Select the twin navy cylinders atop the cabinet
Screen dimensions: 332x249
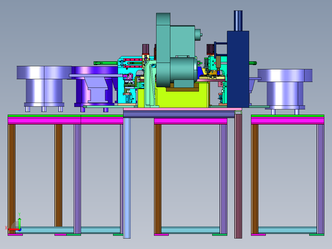click(x=238, y=21)
